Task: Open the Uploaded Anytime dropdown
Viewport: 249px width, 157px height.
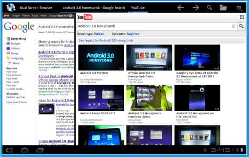Action: pos(133,34)
